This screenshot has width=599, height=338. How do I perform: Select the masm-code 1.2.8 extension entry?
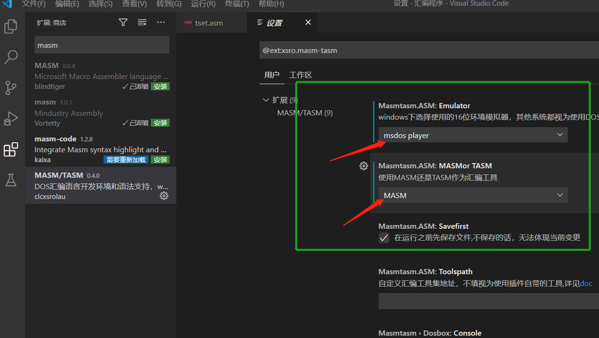(101, 149)
